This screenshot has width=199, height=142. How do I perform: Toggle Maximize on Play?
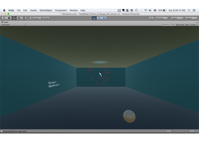(168, 25)
